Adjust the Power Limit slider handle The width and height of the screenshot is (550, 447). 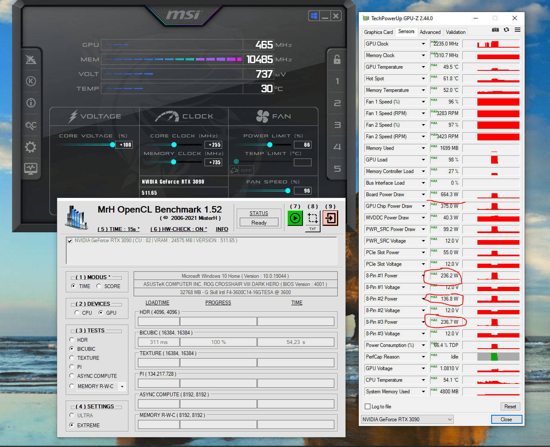[270, 145]
